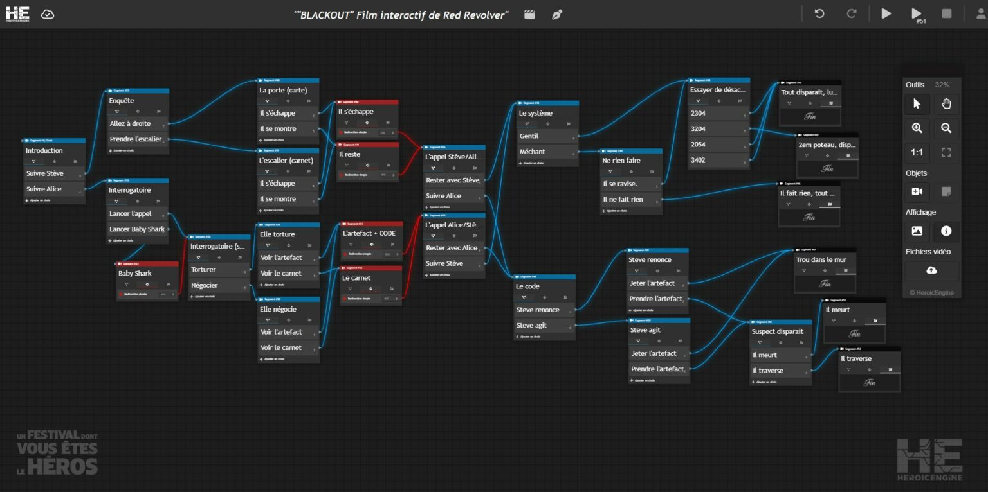The height and width of the screenshot is (492, 988).
Task: Click 'Ajouter un choix' under Enquête
Action: [x=122, y=151]
